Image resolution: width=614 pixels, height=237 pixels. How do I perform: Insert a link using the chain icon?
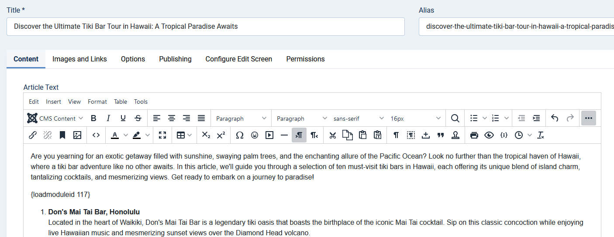coord(32,135)
